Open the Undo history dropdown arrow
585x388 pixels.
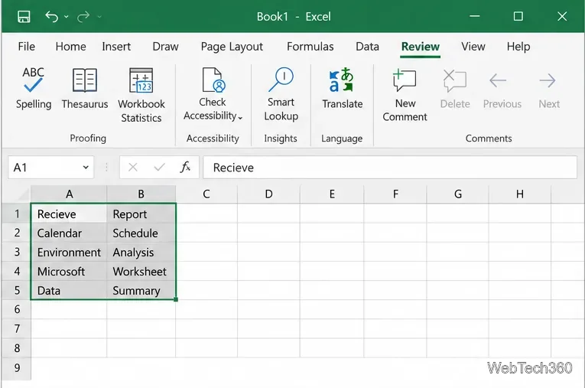click(66, 17)
